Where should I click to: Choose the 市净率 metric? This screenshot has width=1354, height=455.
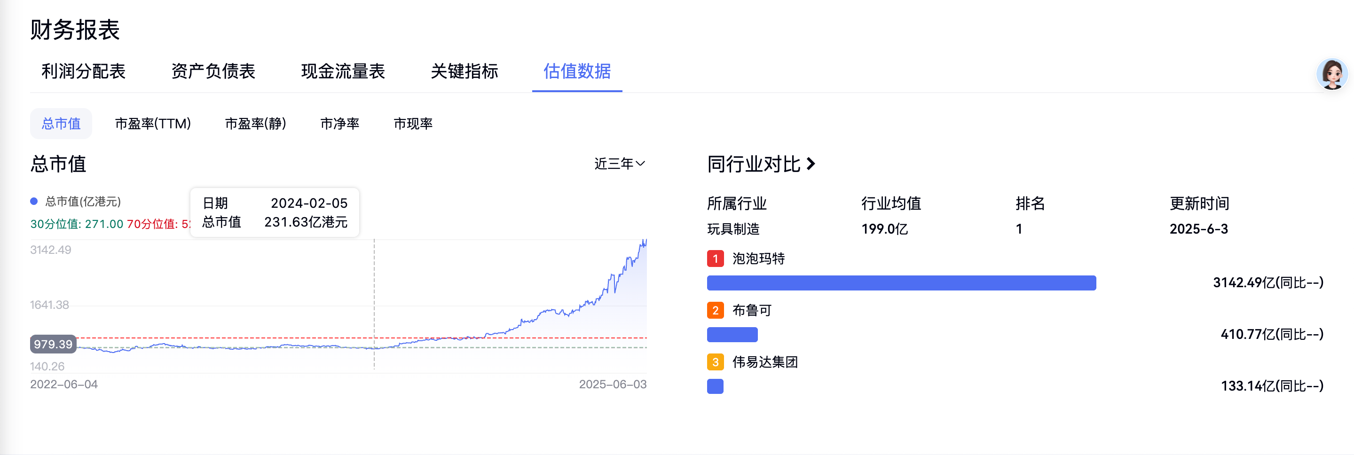[339, 124]
